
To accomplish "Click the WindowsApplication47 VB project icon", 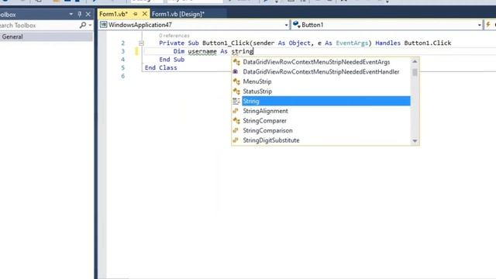I will click(x=103, y=25).
